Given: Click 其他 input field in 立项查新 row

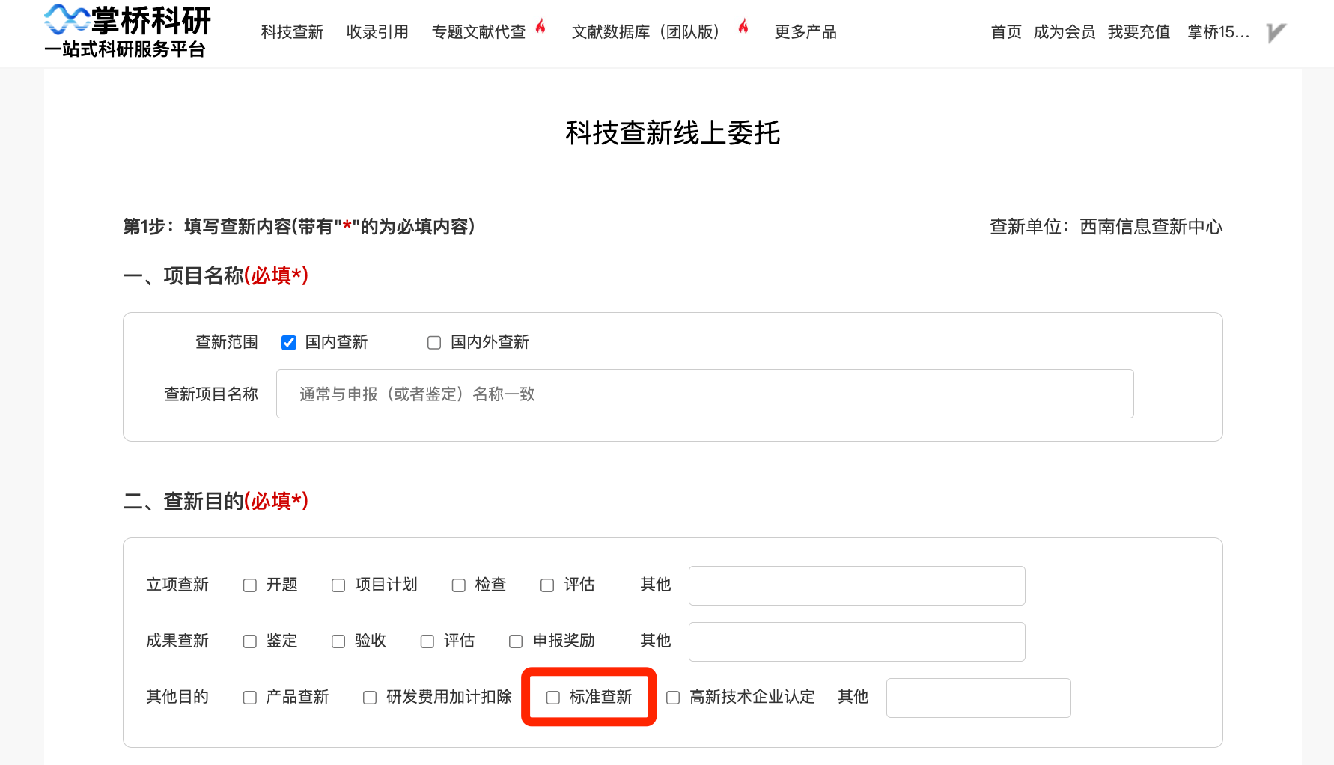Looking at the screenshot, I should click(x=856, y=585).
